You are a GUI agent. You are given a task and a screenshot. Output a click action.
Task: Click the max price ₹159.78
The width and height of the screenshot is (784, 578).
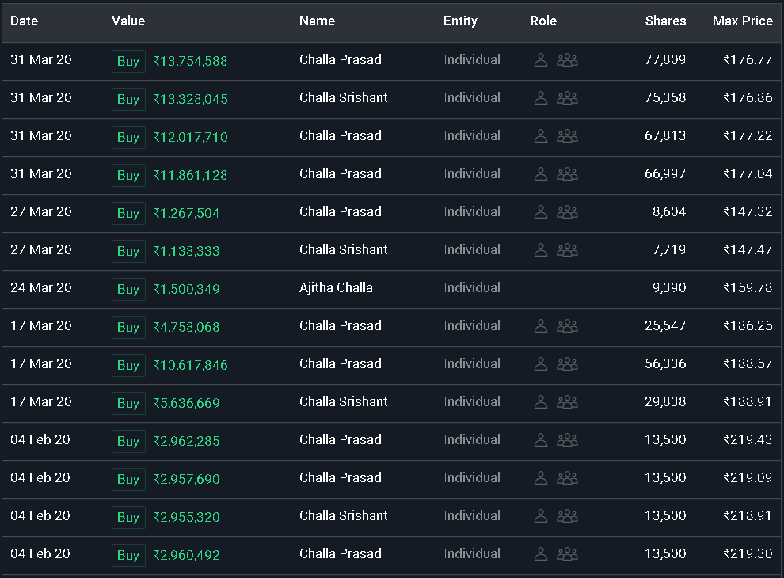(748, 288)
